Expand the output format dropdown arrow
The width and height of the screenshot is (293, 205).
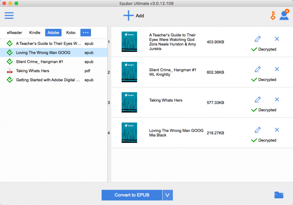167,195
